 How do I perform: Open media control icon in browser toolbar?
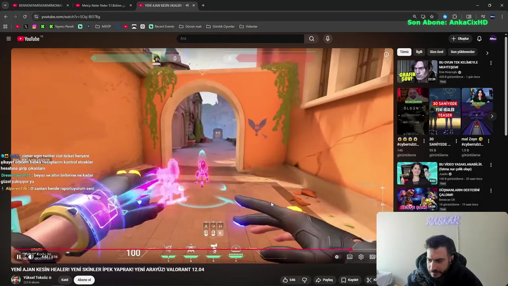pos(483,17)
